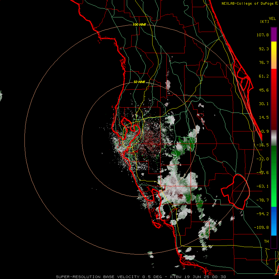Select the -78.7 legend value
Screen dimensions: 279x279
click(263, 200)
